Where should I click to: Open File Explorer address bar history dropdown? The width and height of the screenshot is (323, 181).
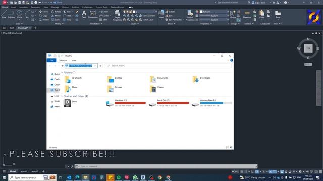point(95,66)
